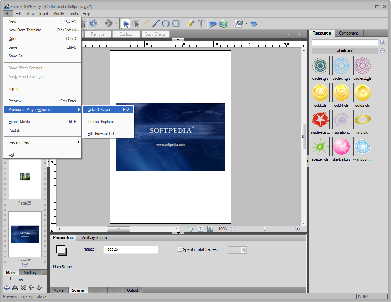
Task: Open browser preview dropdown arrow
Action: [231, 23]
